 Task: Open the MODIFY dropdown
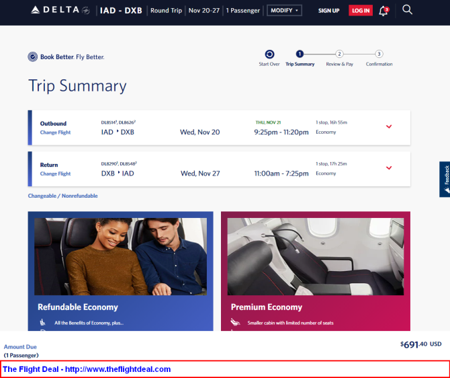pyautogui.click(x=284, y=10)
